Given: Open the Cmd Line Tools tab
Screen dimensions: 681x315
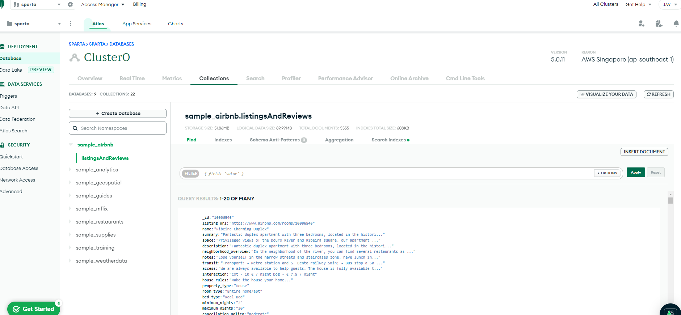Looking at the screenshot, I should (x=465, y=78).
